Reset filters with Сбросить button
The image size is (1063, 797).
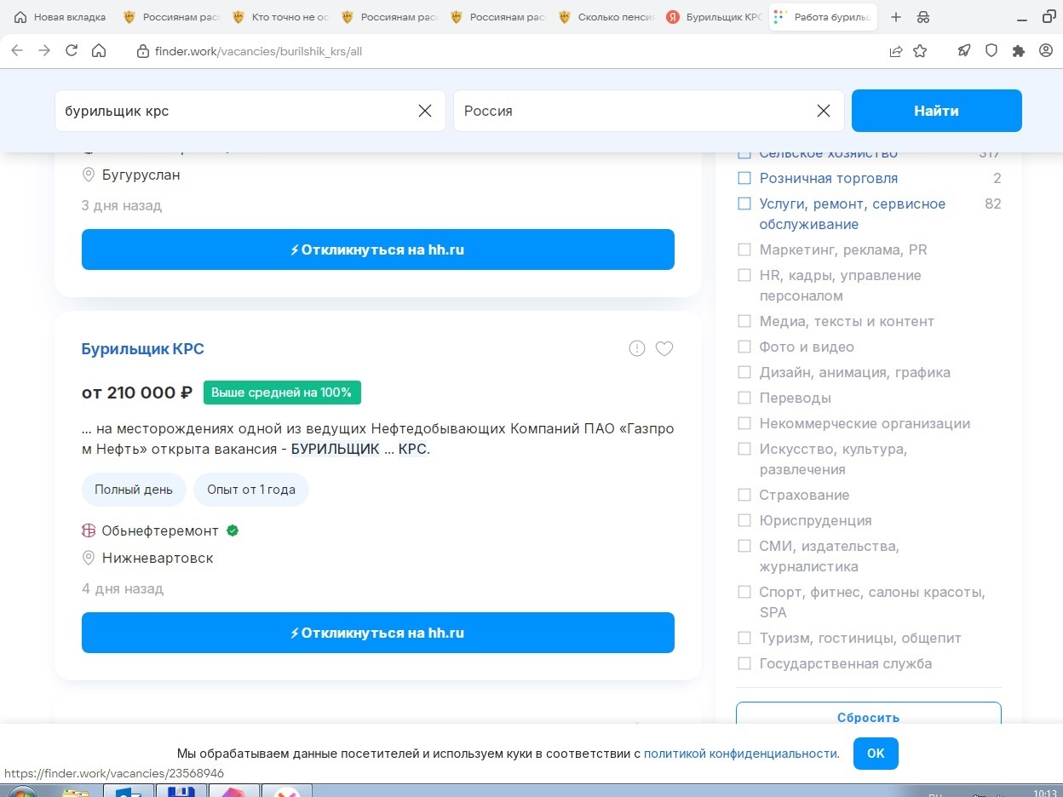coord(869,714)
